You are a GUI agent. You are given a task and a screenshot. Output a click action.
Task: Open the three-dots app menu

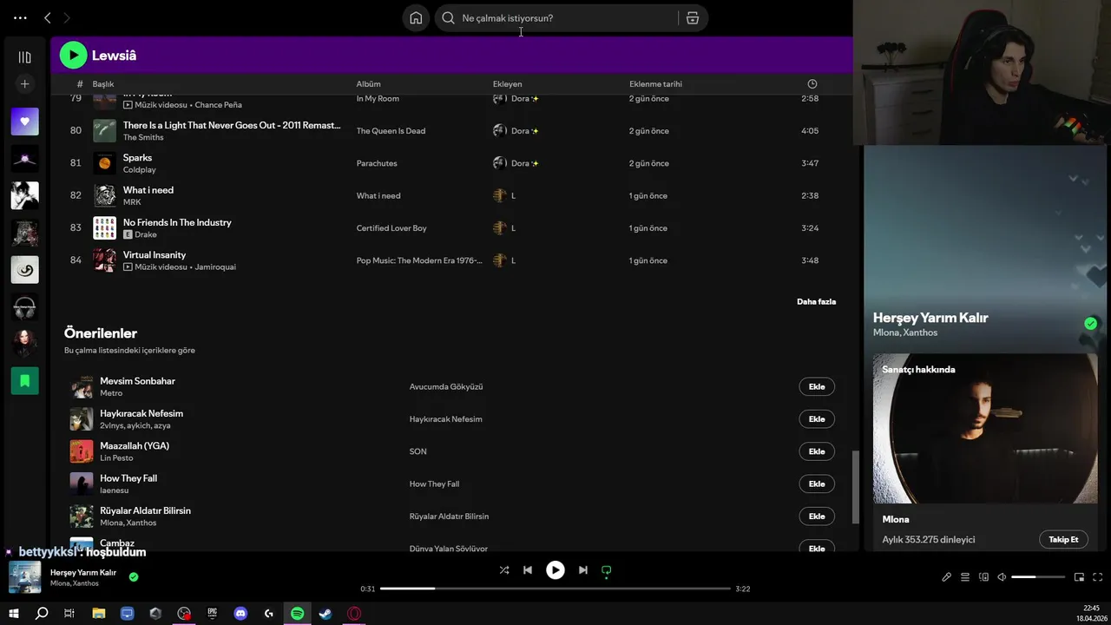(20, 17)
